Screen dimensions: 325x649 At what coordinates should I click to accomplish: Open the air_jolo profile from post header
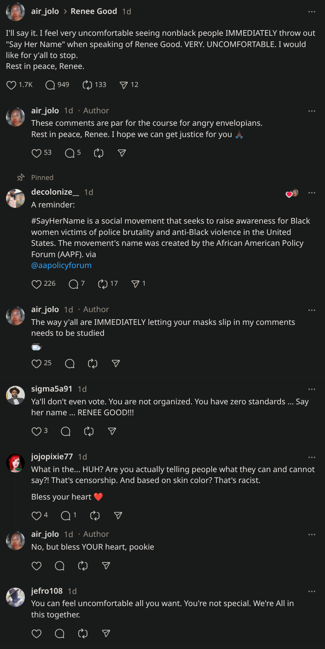click(45, 12)
